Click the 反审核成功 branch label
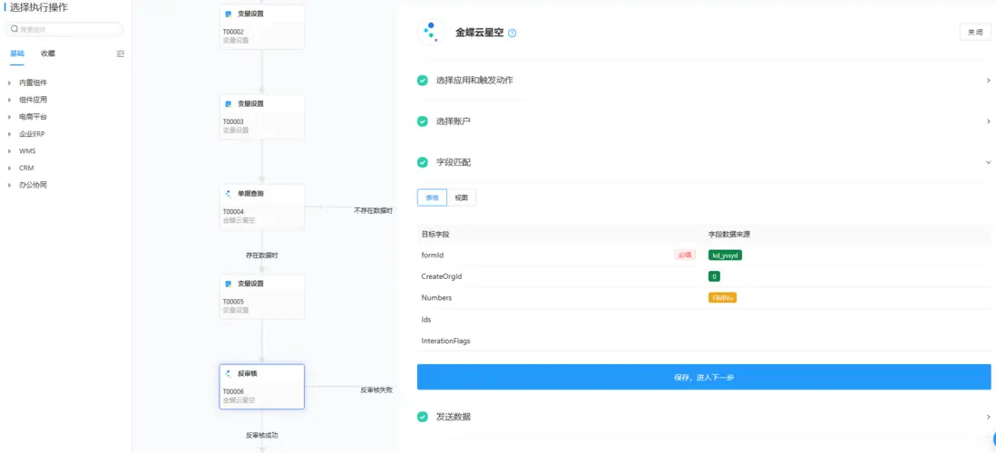 click(262, 435)
